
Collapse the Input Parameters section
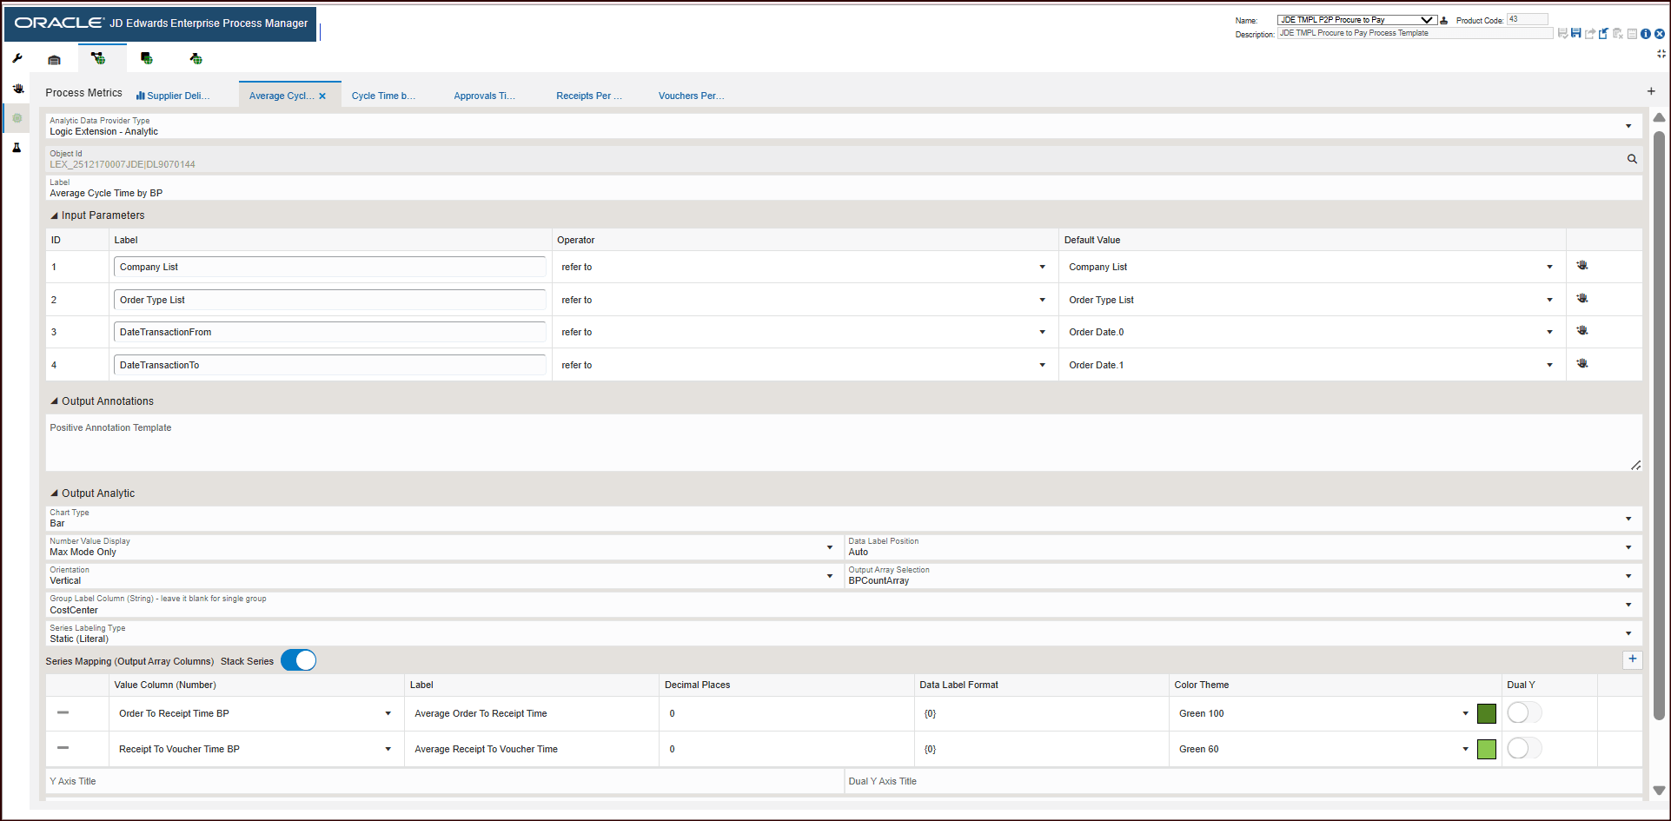coord(54,215)
